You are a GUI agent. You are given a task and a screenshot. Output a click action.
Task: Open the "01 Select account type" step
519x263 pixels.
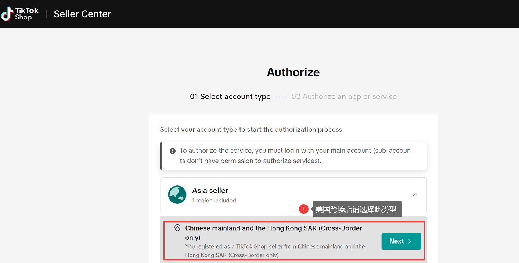coord(230,97)
